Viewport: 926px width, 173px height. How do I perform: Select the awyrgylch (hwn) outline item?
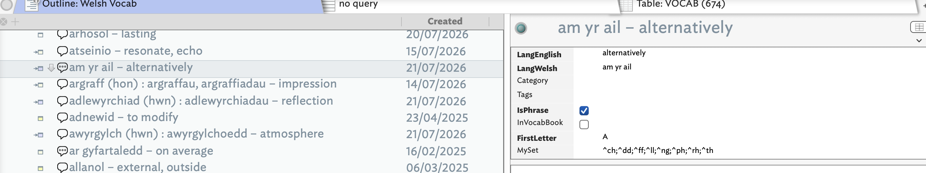tap(196, 134)
